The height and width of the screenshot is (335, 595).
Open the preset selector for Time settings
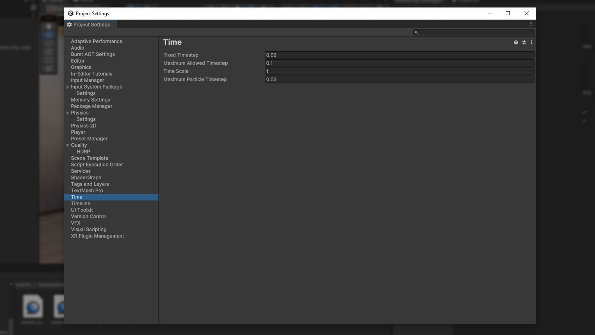[524, 42]
